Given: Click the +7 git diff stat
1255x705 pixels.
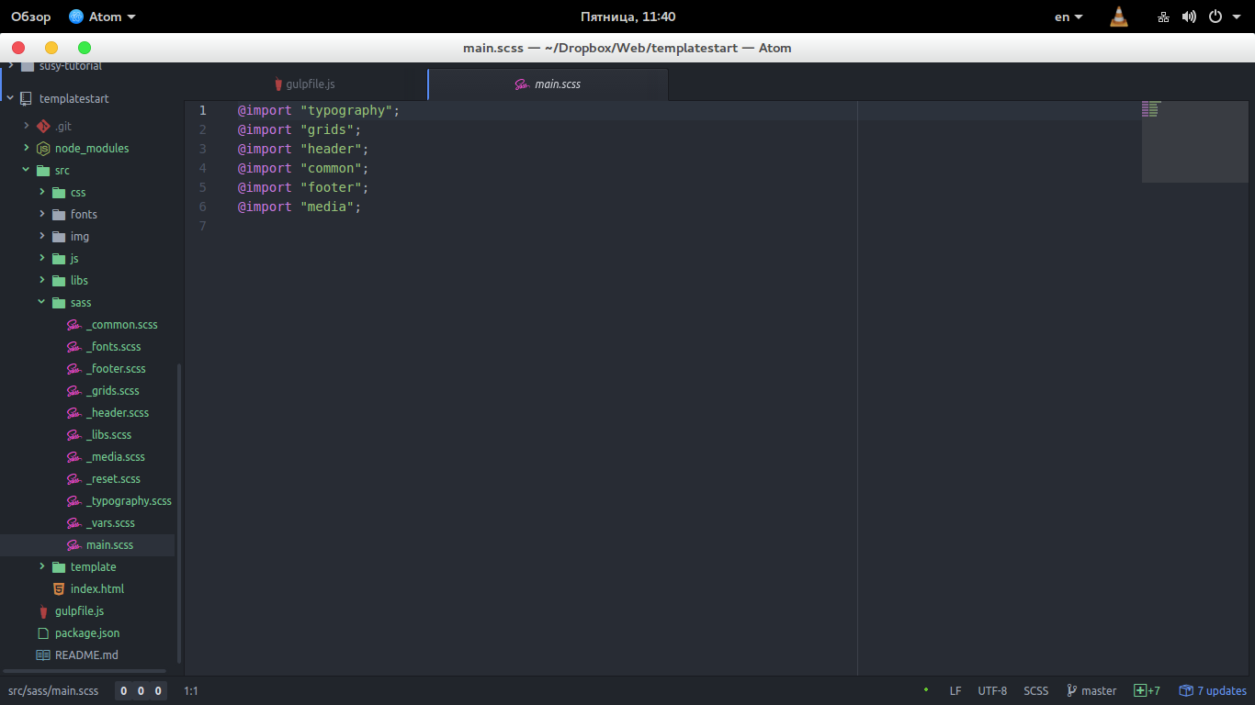Looking at the screenshot, I should pyautogui.click(x=1147, y=690).
